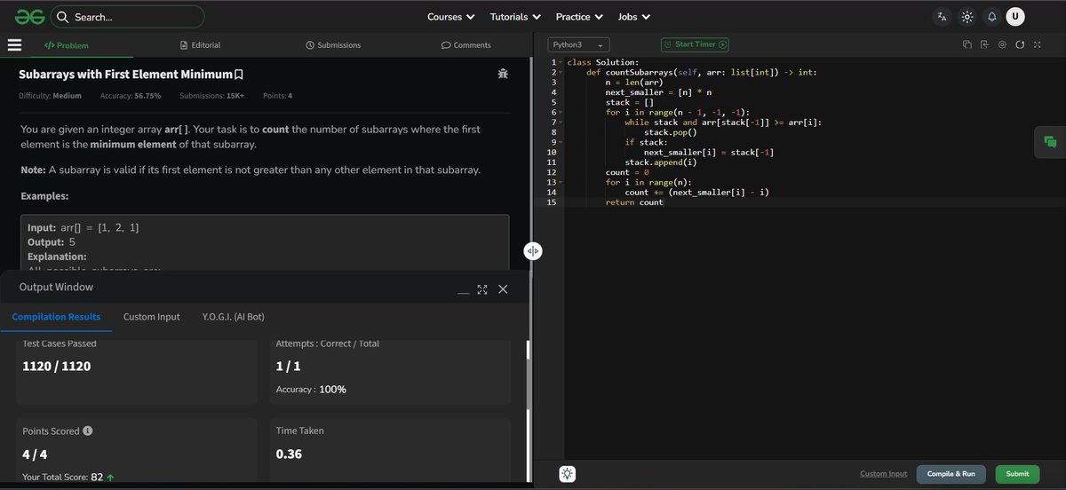This screenshot has height=490, width=1066.
Task: Click the search magnifier icon
Action: pos(62,17)
